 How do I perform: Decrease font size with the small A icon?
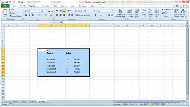click(52, 11)
